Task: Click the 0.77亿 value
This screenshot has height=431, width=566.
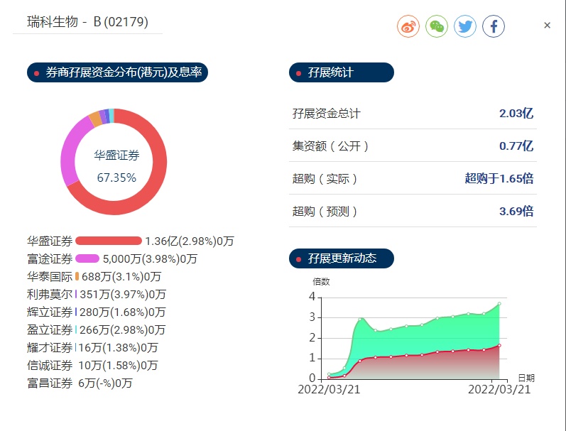Action: pyautogui.click(x=516, y=146)
